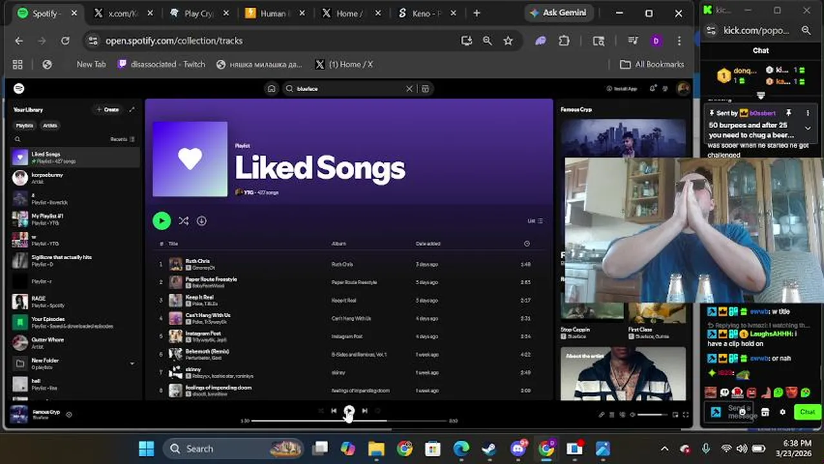Screen dimensions: 824x464
Task: Switch to Human browser tab
Action: (274, 13)
